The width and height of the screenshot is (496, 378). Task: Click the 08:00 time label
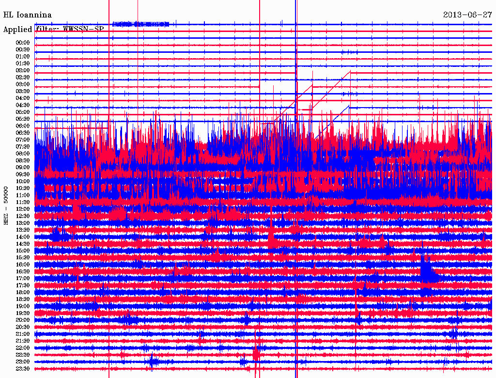click(x=23, y=154)
